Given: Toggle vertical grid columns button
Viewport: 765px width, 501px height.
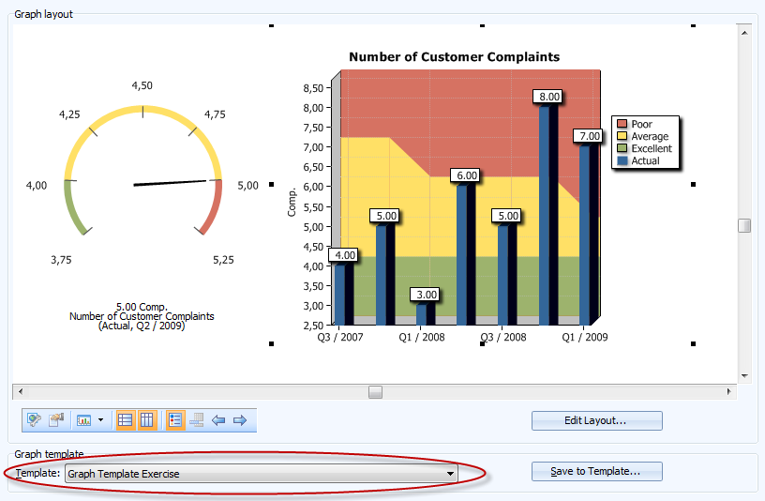Looking at the screenshot, I should coord(146,420).
